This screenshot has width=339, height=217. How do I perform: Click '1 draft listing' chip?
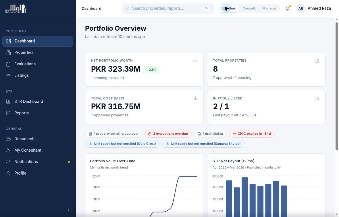click(x=210, y=134)
